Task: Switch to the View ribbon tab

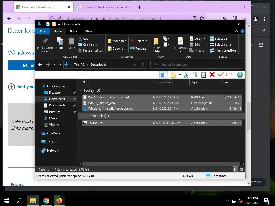Action: click(88, 31)
